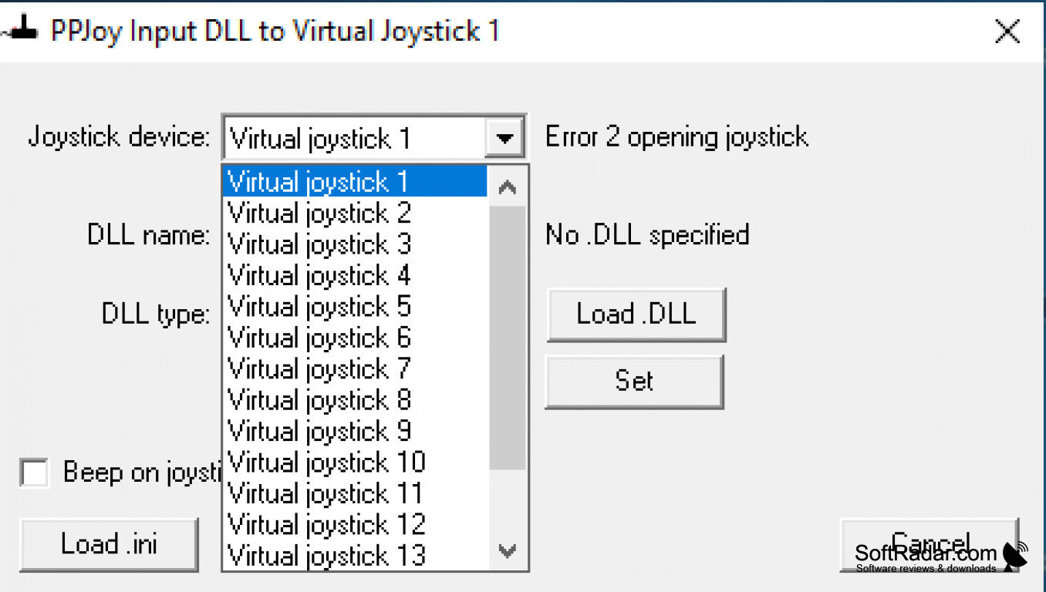
Task: Close the PPJoy Input DLL window
Action: (x=1007, y=32)
